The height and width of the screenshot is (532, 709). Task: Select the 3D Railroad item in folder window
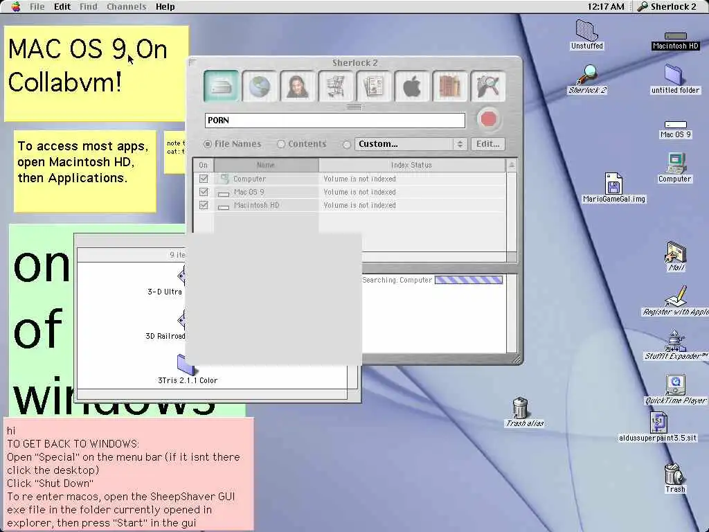click(166, 326)
